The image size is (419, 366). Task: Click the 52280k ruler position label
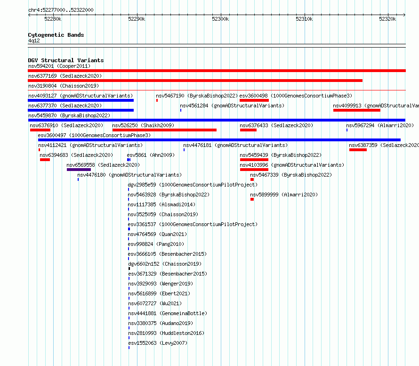[53, 19]
